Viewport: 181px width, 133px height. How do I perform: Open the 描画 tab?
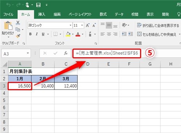57,14
